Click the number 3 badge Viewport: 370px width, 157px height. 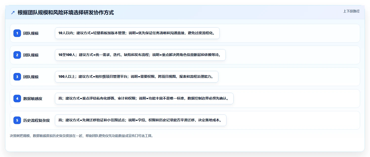(17, 77)
